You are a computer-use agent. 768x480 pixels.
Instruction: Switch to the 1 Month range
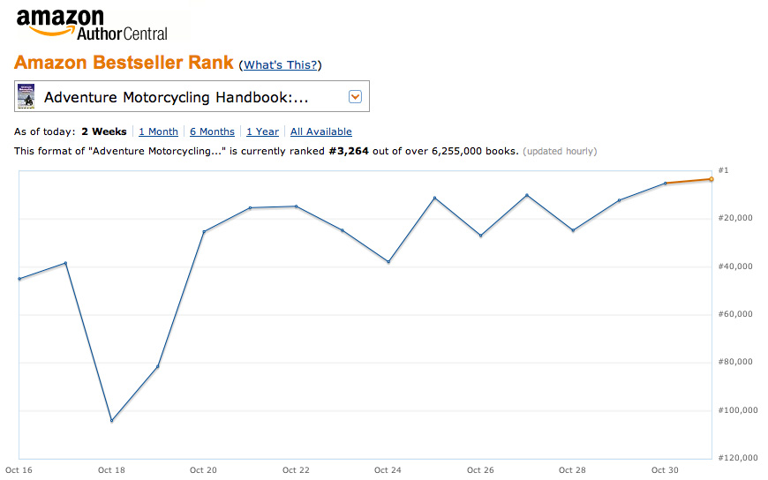pyautogui.click(x=158, y=131)
